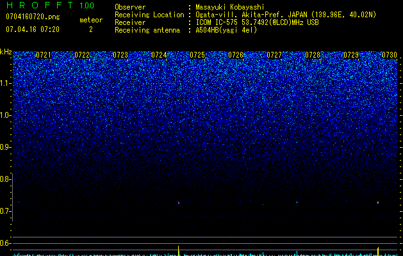Click the meteor count value 2
The image size is (403, 256).
(91, 29)
